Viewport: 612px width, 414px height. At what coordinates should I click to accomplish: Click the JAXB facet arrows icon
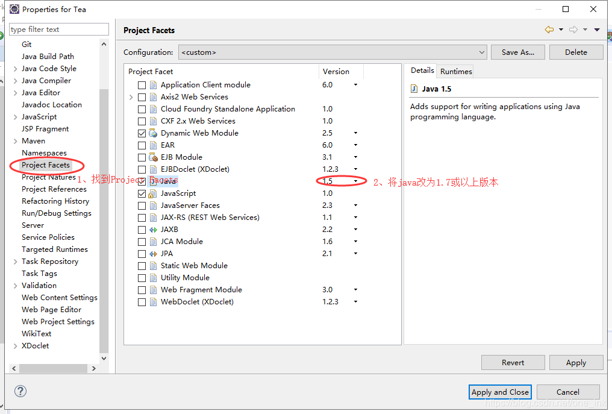(x=153, y=230)
